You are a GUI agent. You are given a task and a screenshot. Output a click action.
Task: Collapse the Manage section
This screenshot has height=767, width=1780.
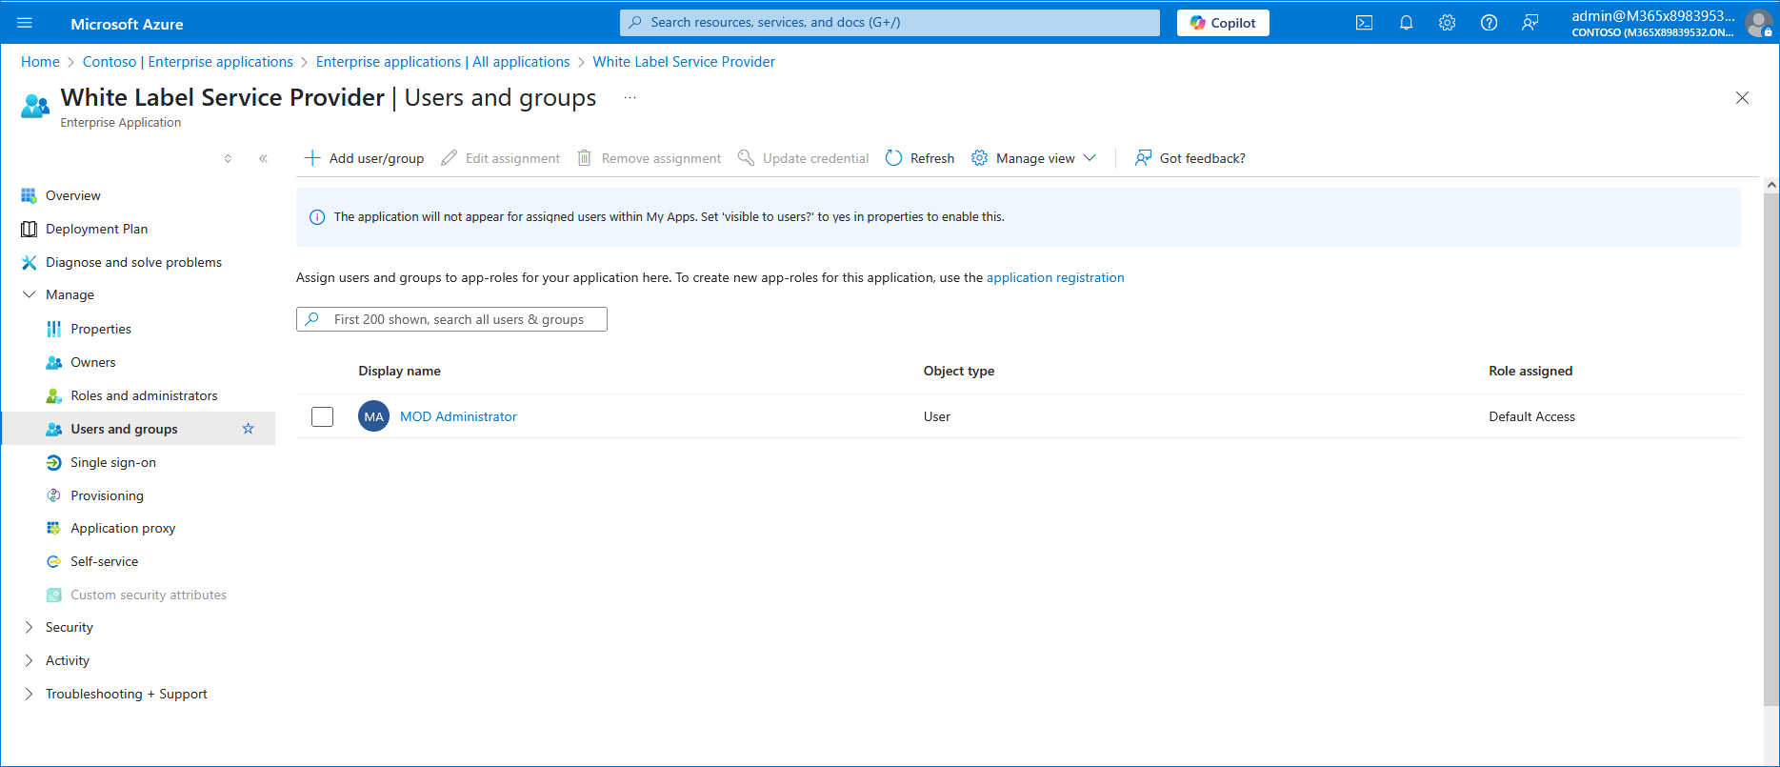click(29, 294)
